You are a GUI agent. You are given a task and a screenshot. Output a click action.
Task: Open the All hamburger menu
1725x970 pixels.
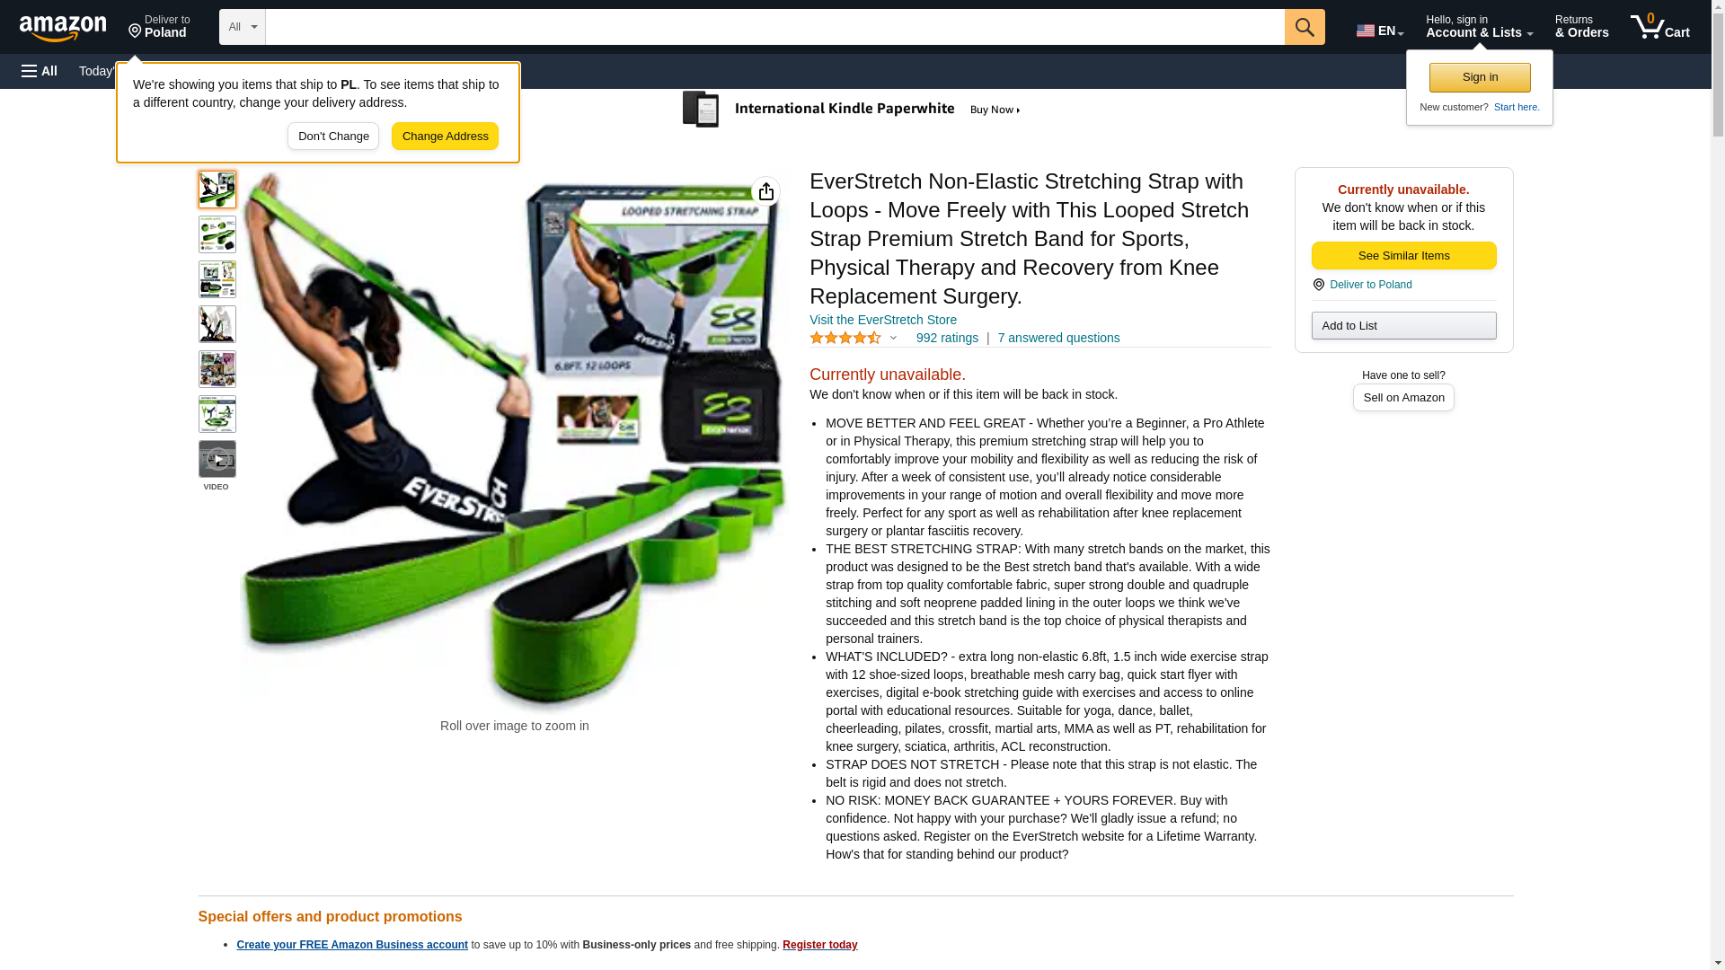coord(40,71)
